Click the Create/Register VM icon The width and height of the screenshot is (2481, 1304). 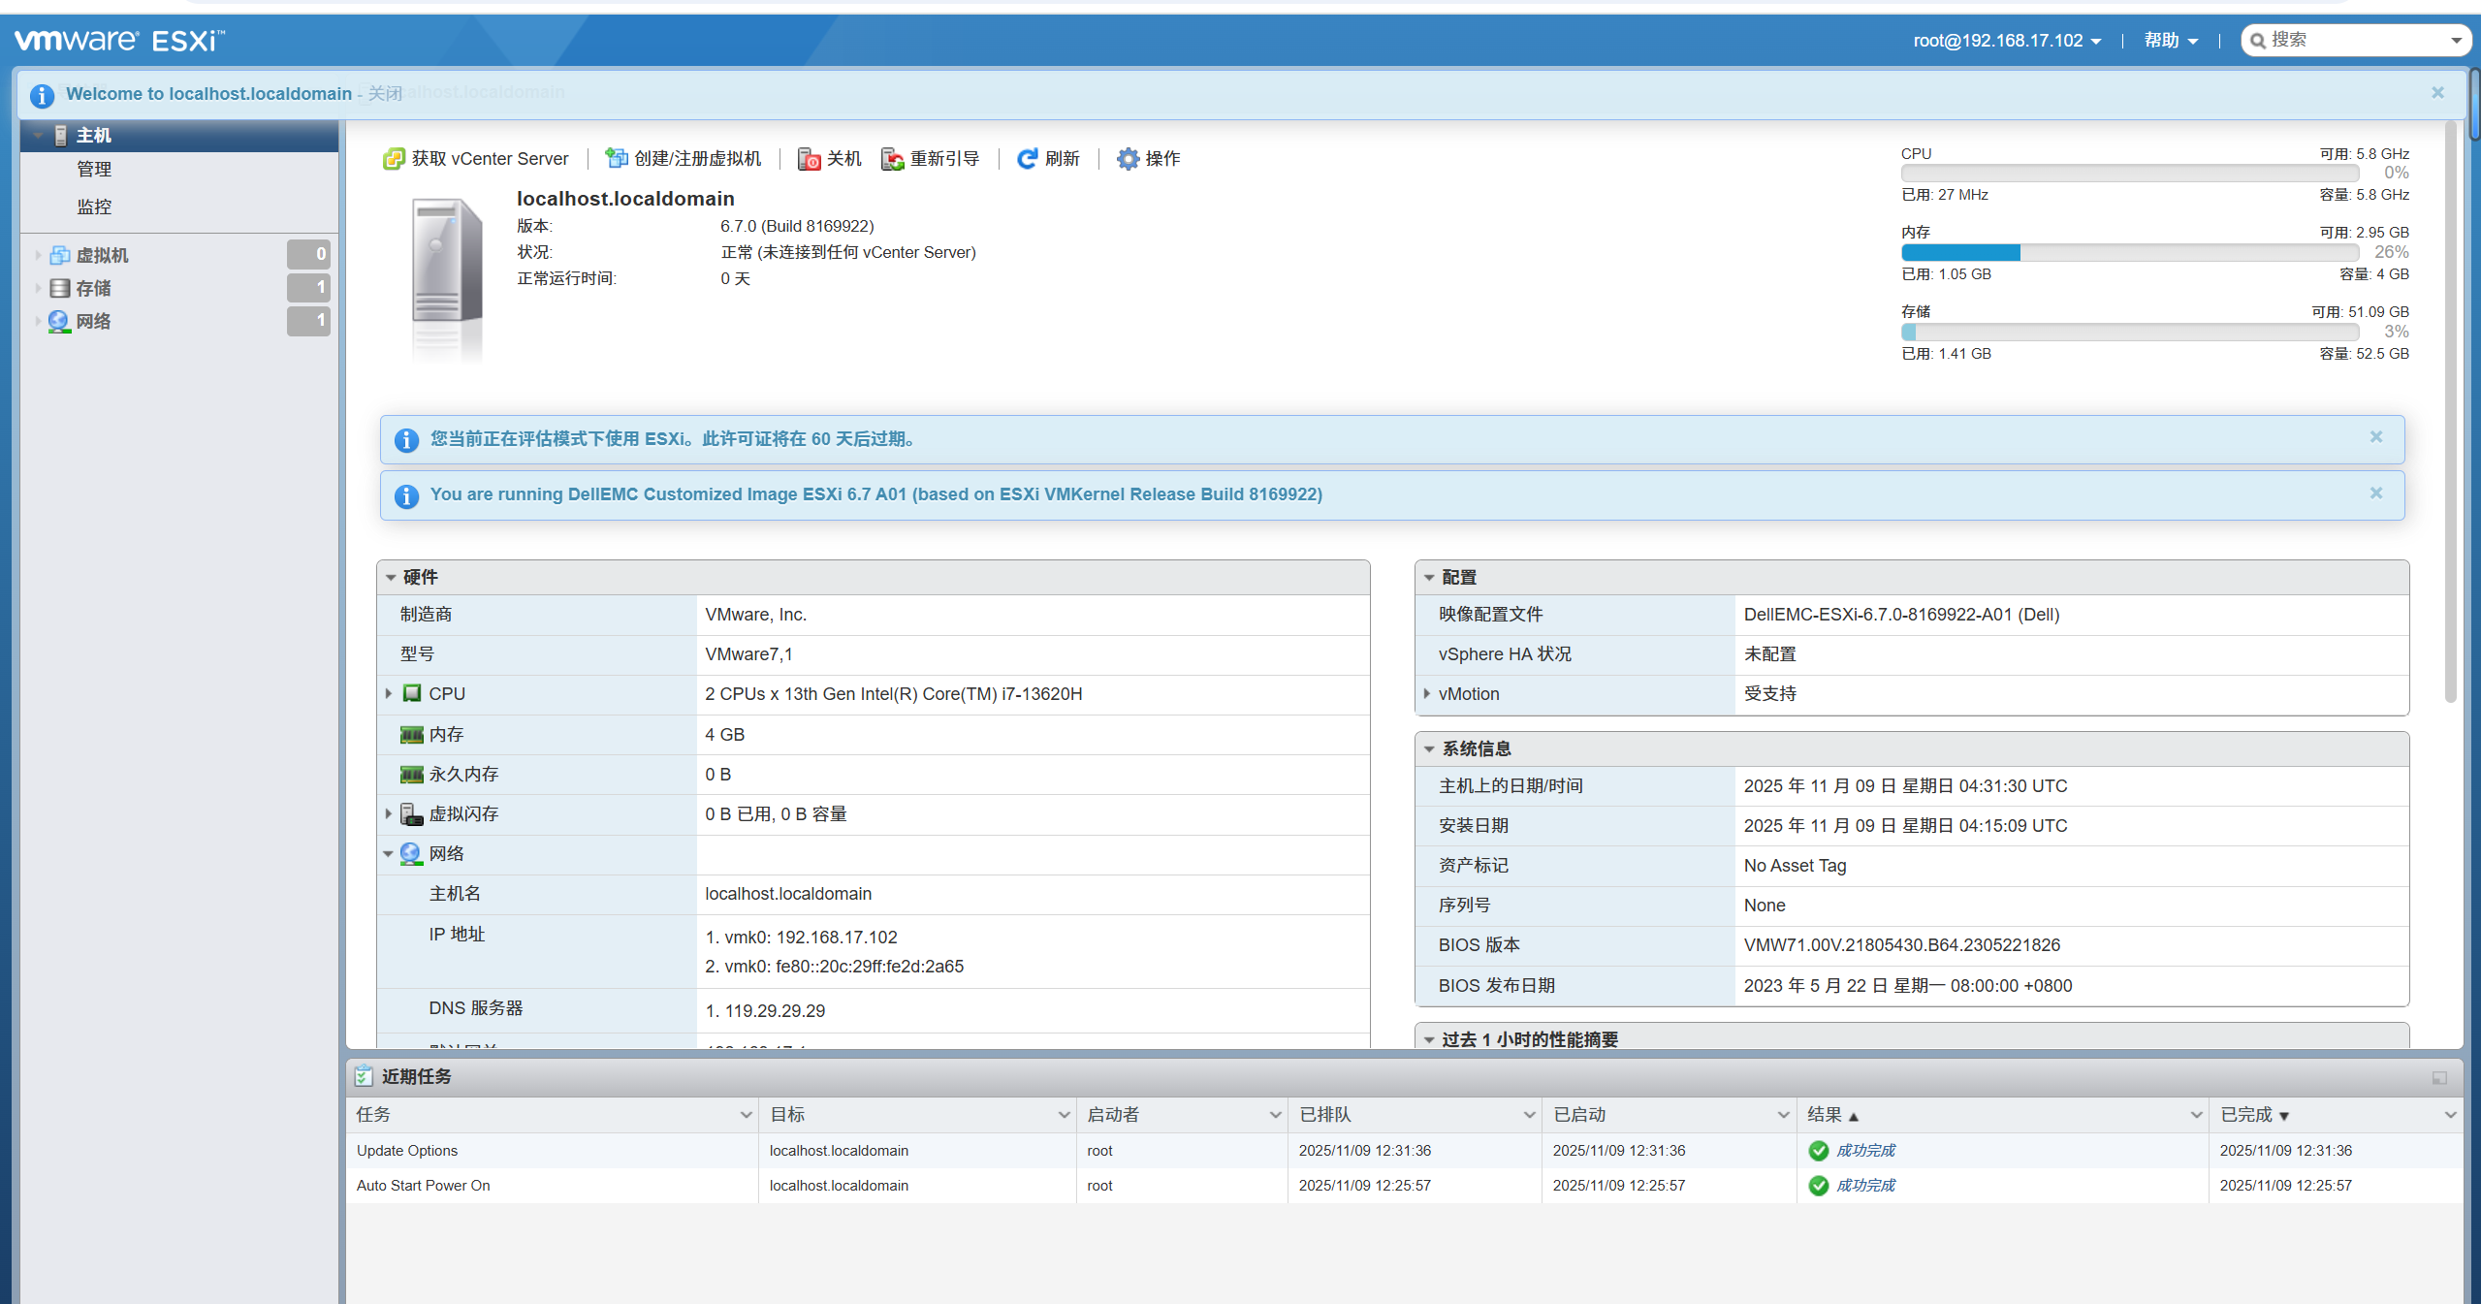(x=617, y=159)
